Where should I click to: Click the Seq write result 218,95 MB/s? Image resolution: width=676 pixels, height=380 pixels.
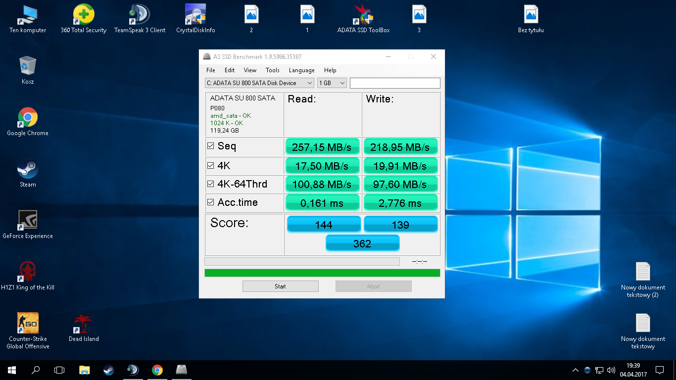coord(401,147)
